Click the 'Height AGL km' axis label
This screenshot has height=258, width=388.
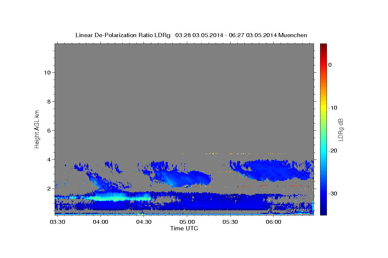37,129
